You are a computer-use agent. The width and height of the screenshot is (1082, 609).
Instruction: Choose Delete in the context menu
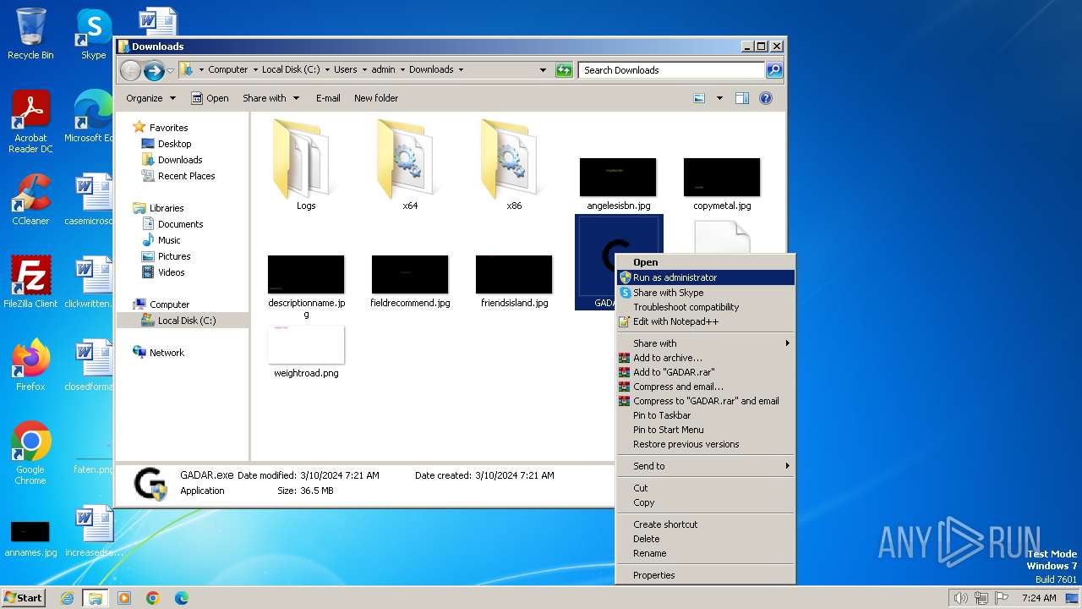click(x=706, y=539)
